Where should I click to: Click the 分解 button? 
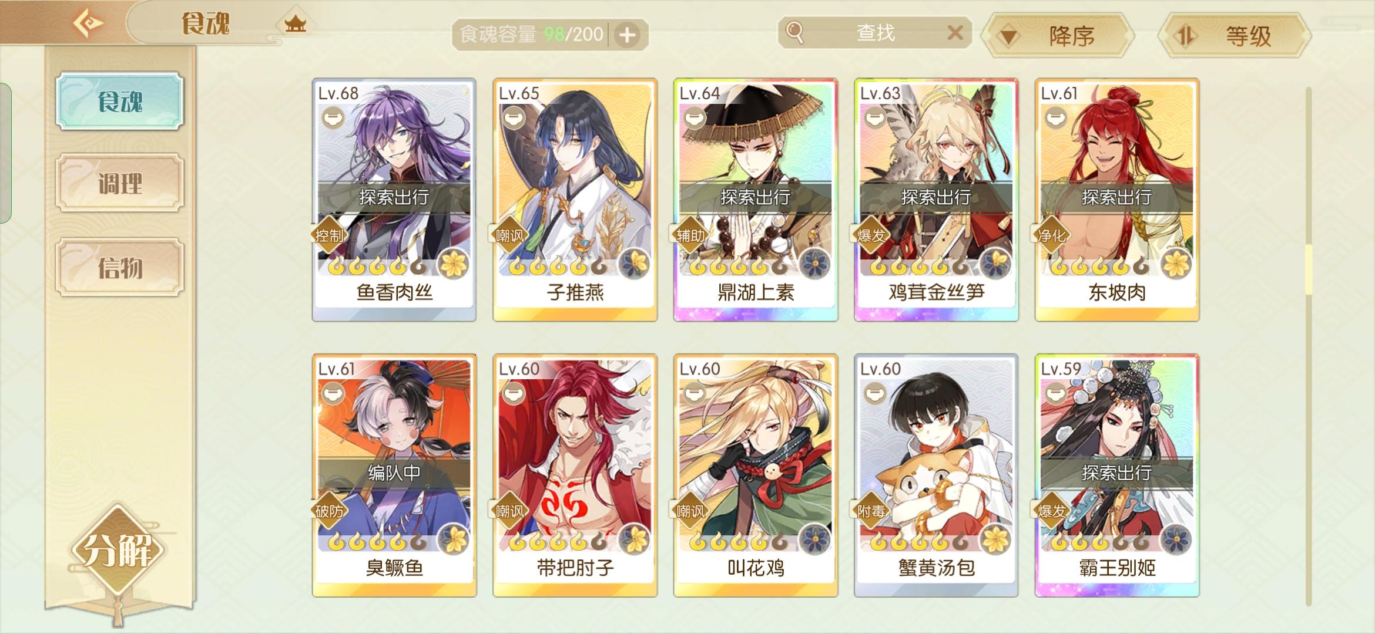pyautogui.click(x=118, y=551)
